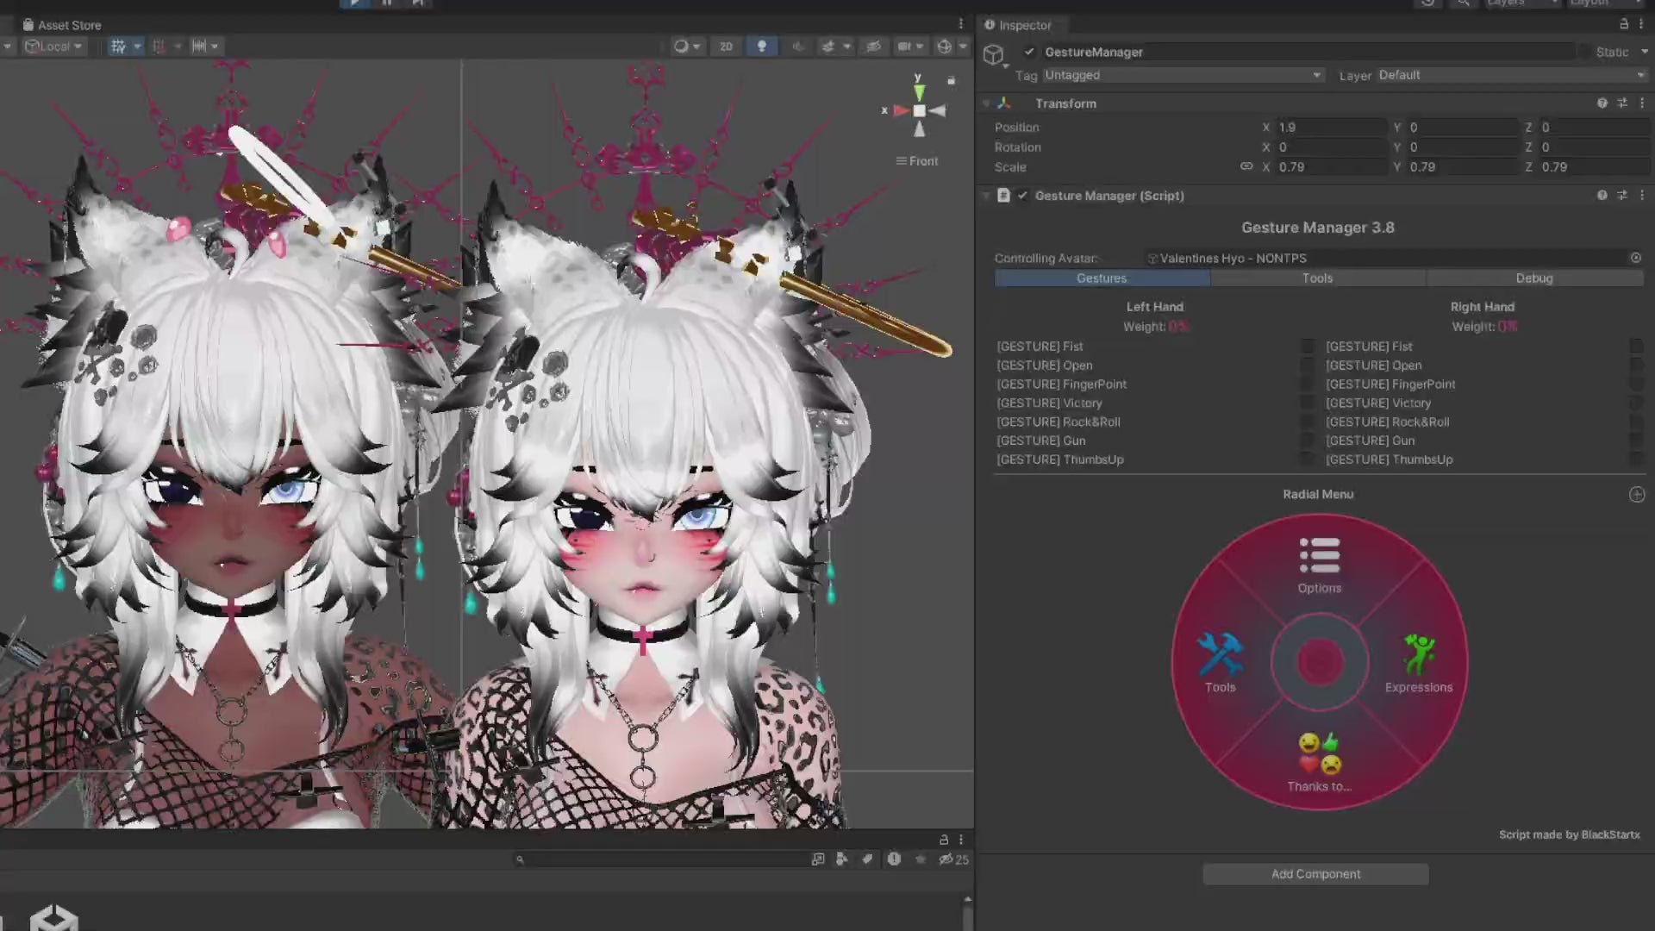Click the 2D view mode button

click(x=726, y=47)
